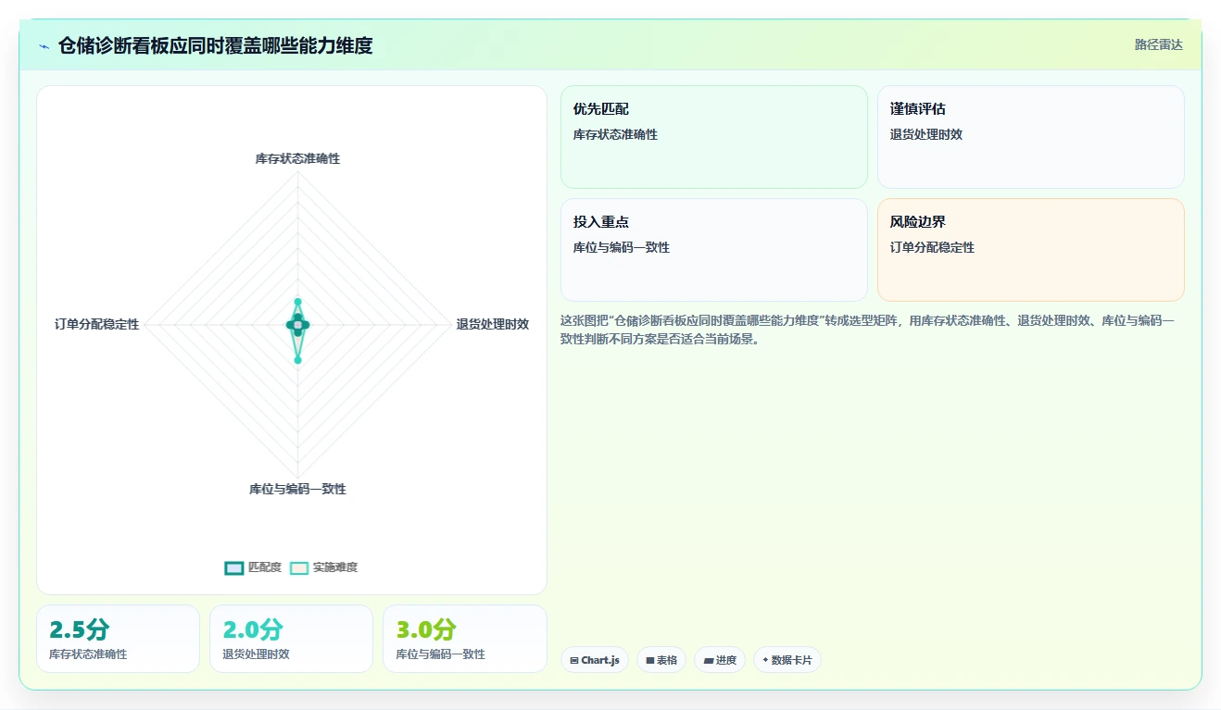This screenshot has width=1221, height=710.
Task: Click the description paragraph under the cards
Action: pos(867,330)
